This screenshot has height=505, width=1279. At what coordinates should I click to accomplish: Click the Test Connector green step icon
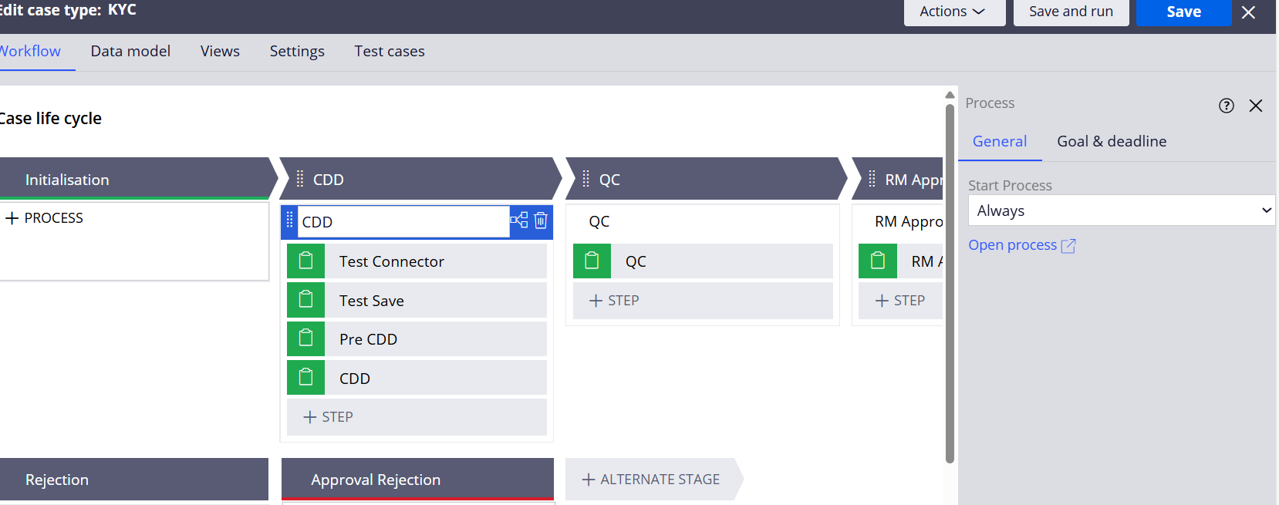(x=305, y=261)
